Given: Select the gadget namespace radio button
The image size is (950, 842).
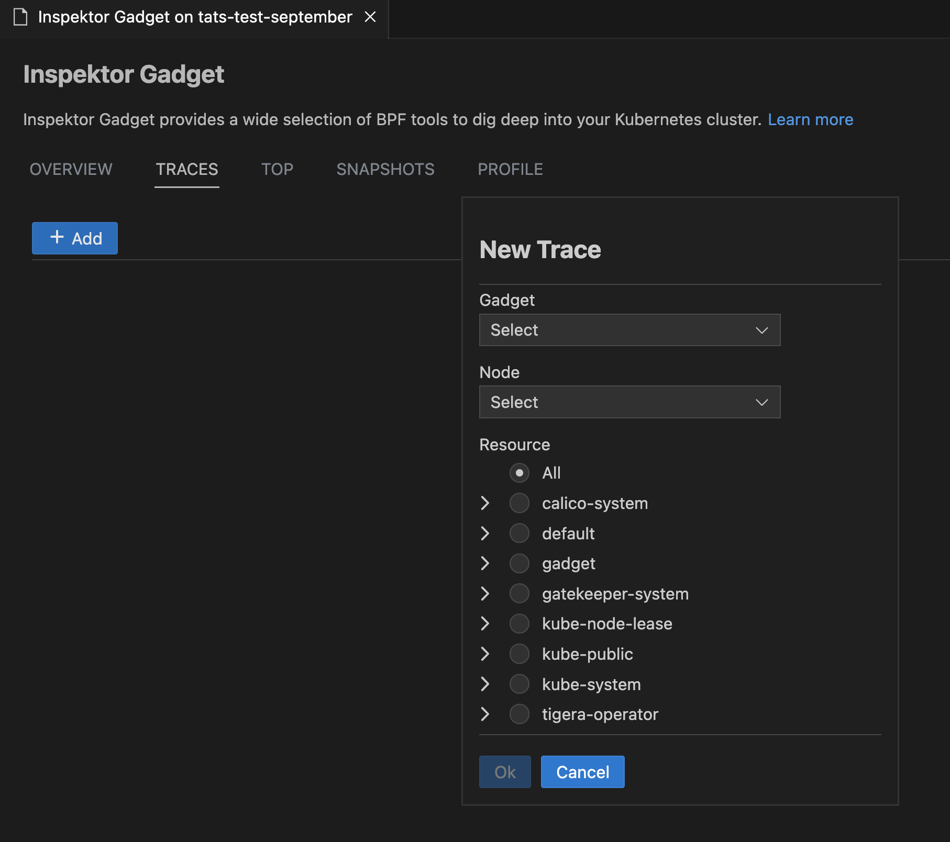Looking at the screenshot, I should click(x=519, y=563).
